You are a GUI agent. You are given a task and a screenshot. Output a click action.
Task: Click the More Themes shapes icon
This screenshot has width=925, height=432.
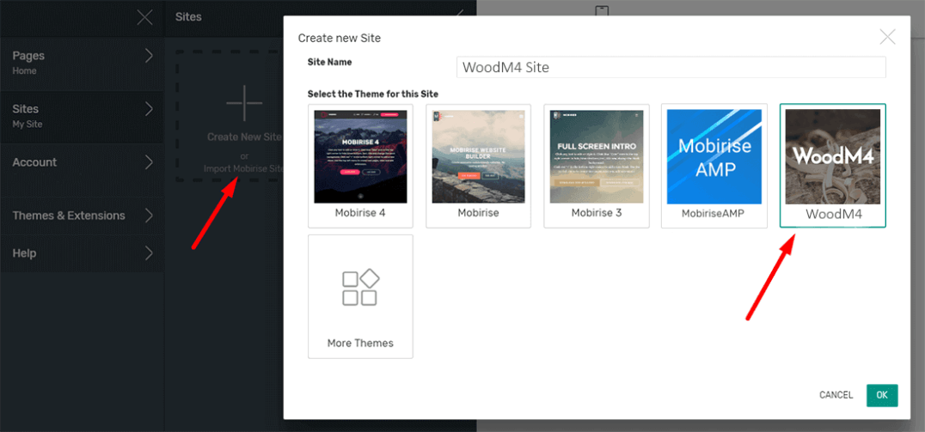tap(360, 288)
